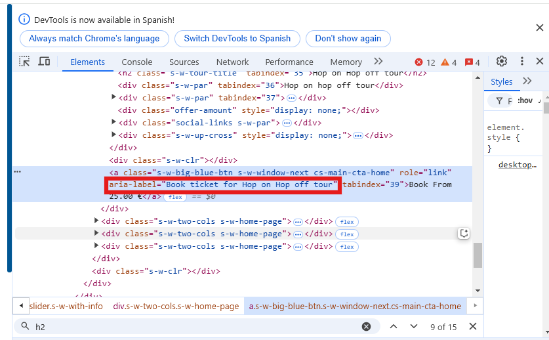
Task: Toggle the :hov element state panel
Action: [x=525, y=100]
